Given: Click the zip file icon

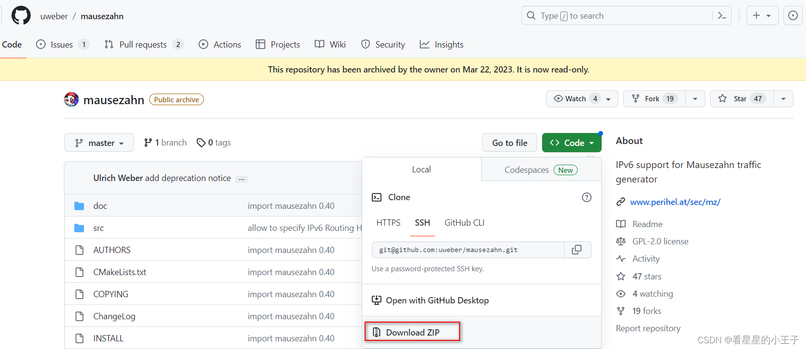Looking at the screenshot, I should click(x=377, y=332).
